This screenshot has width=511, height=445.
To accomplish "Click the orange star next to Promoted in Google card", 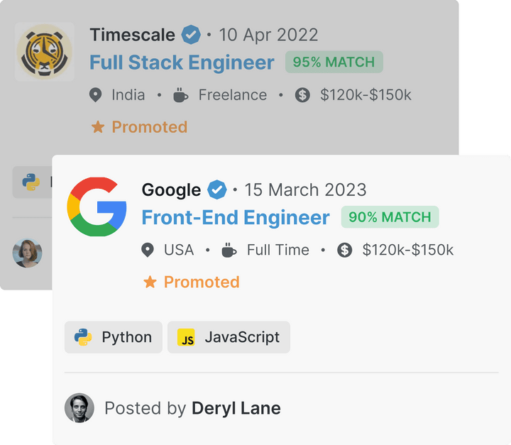I will pyautogui.click(x=150, y=282).
